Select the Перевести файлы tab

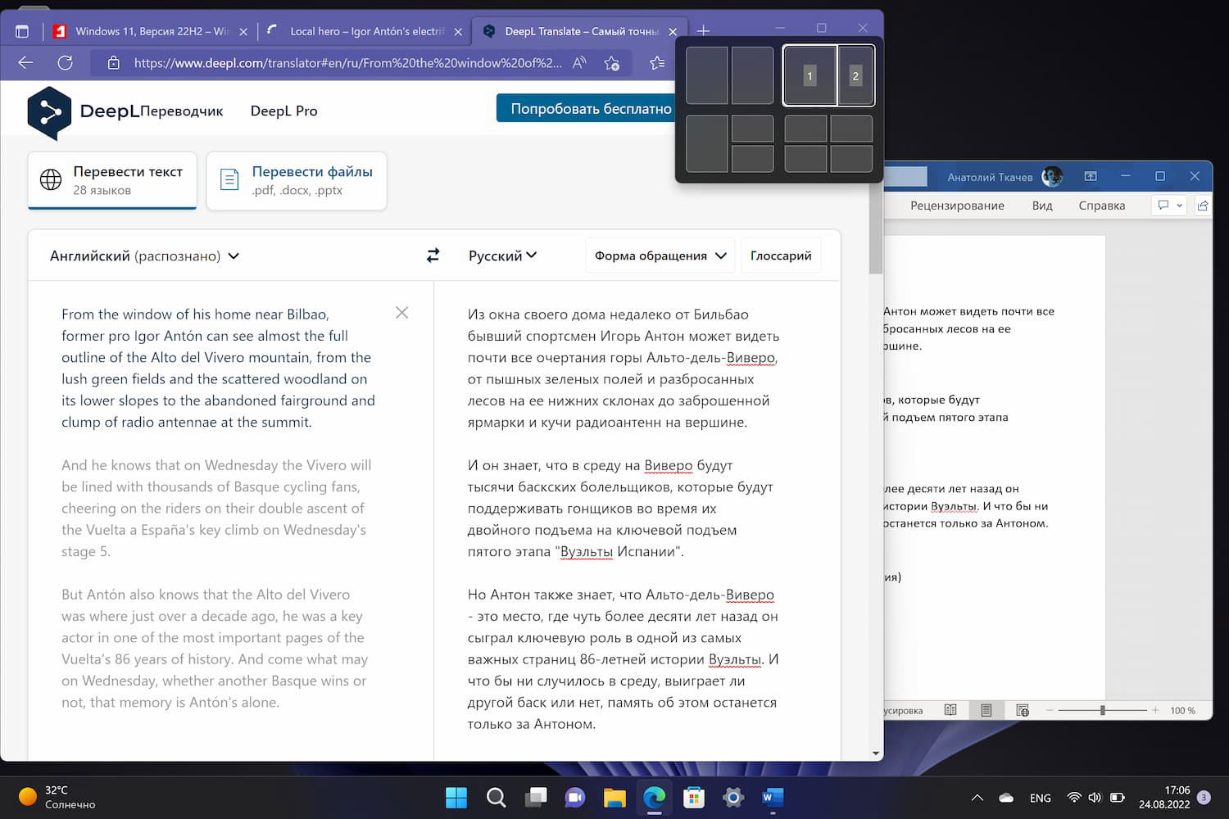point(297,180)
